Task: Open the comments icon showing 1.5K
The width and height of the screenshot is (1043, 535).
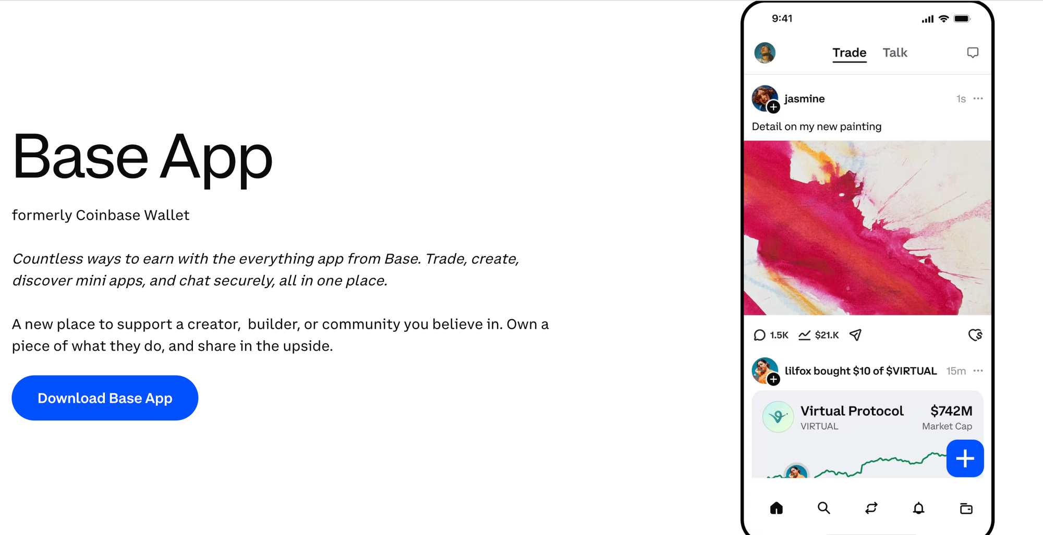Action: click(x=759, y=335)
